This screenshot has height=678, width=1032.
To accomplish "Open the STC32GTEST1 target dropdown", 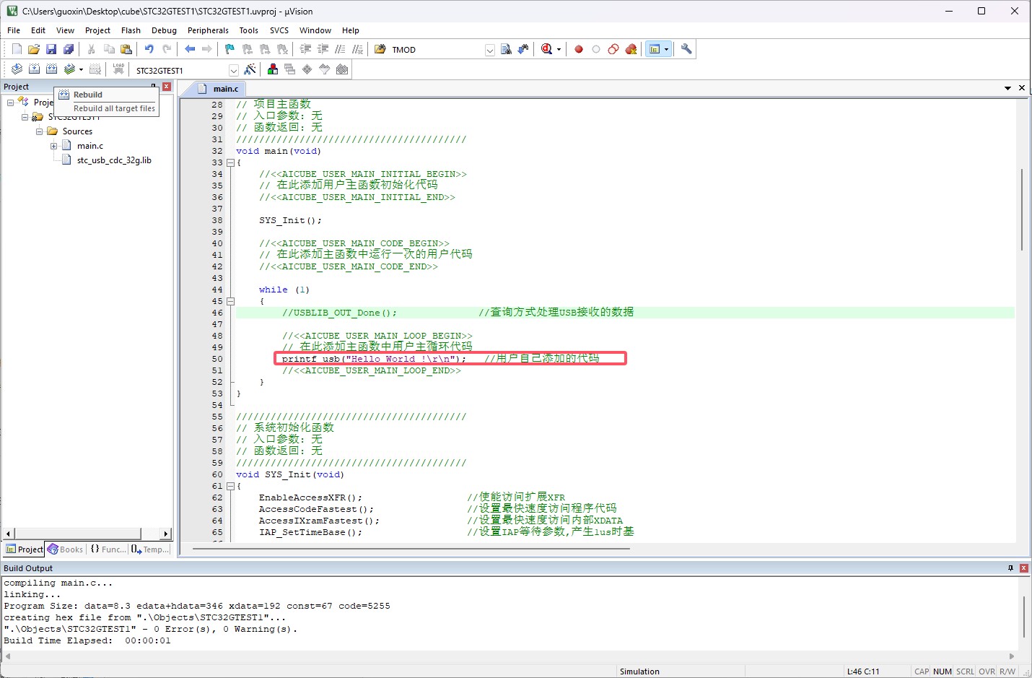I will 233,70.
